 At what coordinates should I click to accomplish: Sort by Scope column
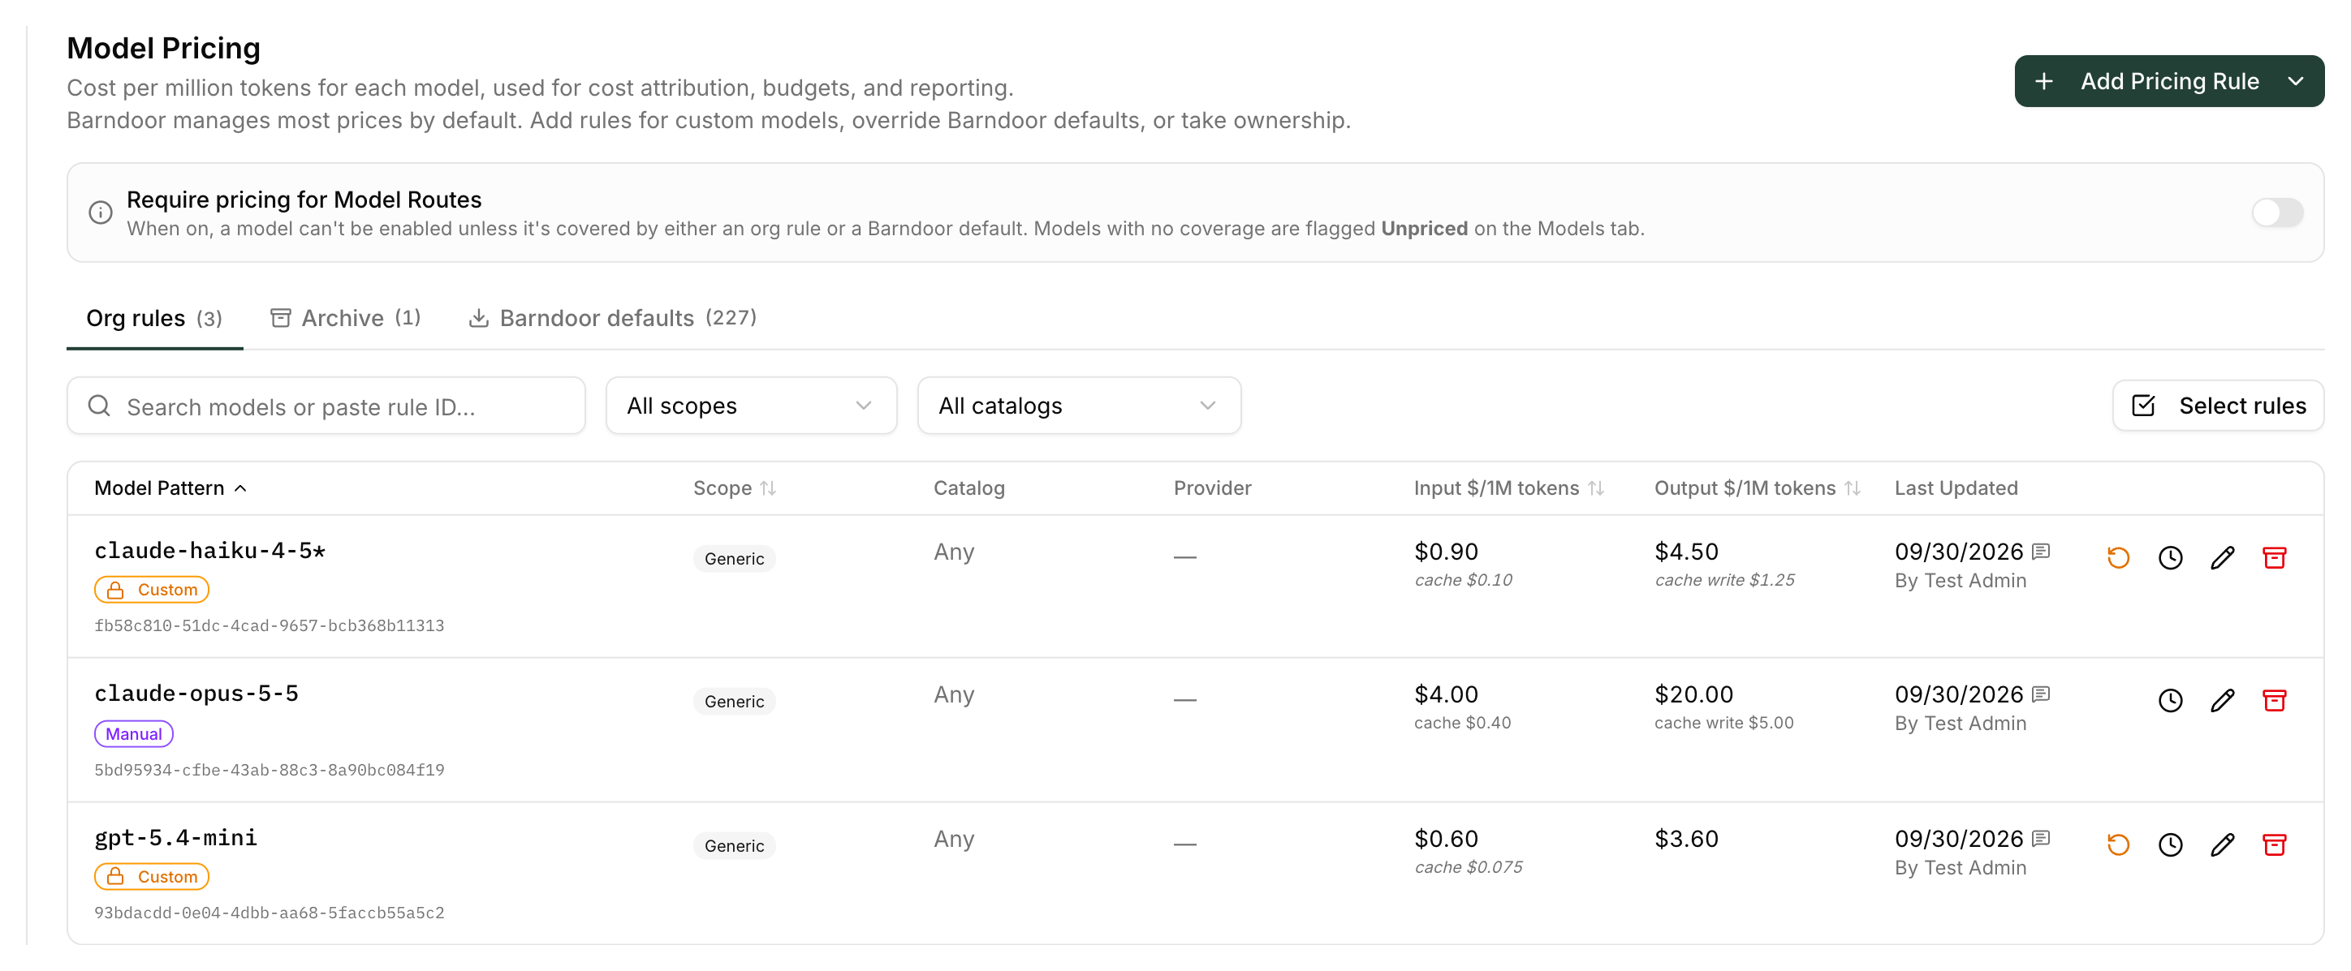[734, 488]
